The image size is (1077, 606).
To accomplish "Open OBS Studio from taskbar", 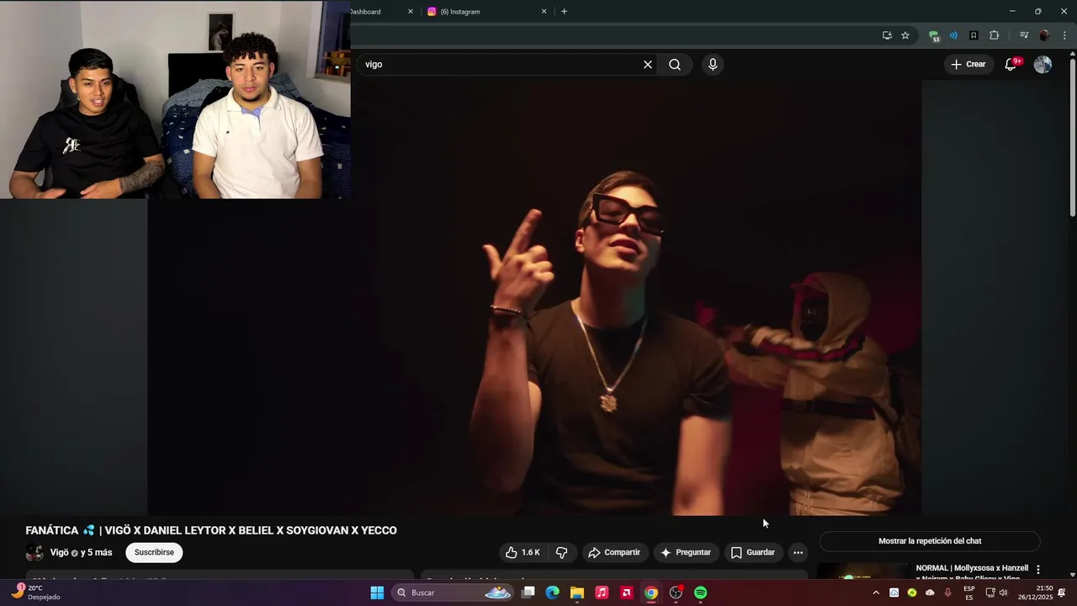I will (676, 593).
